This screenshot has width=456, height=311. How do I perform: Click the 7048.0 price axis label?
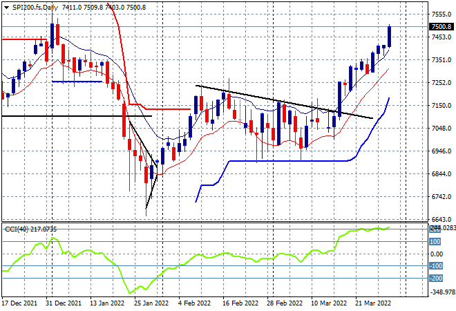click(x=441, y=129)
